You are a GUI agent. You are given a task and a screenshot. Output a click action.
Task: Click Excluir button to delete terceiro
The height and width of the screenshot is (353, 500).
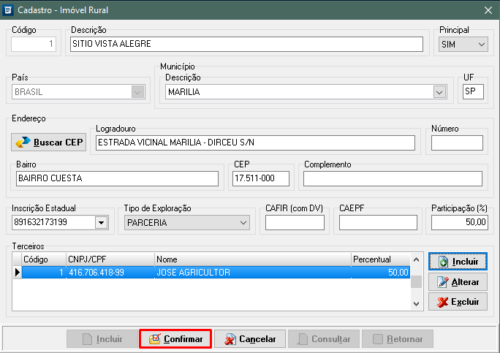coord(458,302)
